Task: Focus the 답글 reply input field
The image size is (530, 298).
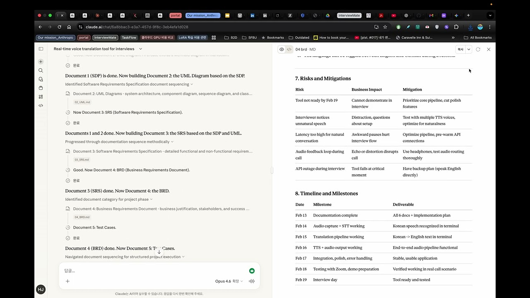Action: click(155, 271)
